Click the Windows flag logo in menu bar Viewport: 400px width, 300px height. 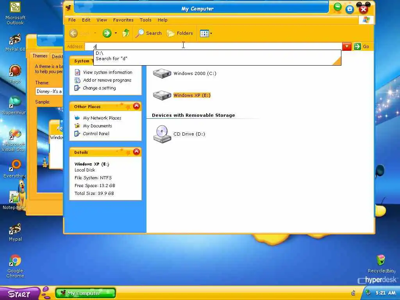point(366,20)
